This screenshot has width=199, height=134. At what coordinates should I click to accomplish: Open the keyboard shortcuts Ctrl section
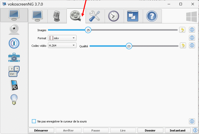coord(14,71)
